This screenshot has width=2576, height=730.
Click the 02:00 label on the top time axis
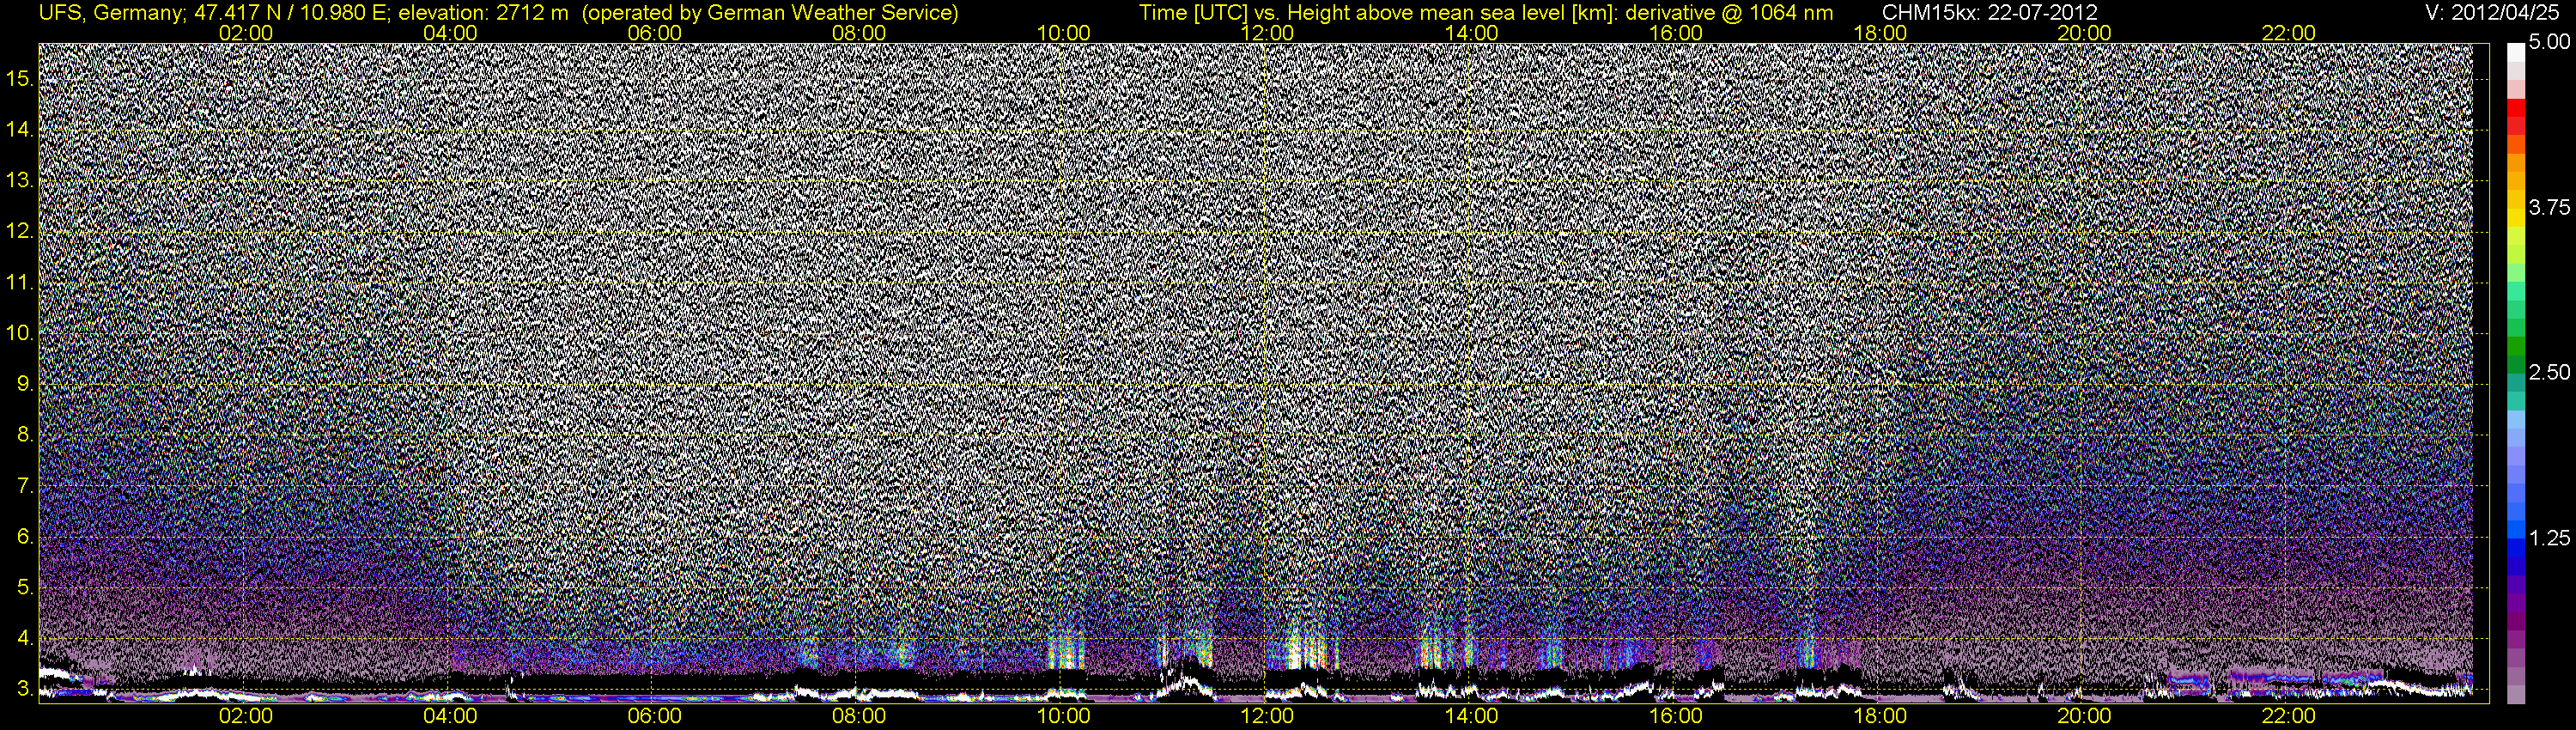click(x=246, y=33)
